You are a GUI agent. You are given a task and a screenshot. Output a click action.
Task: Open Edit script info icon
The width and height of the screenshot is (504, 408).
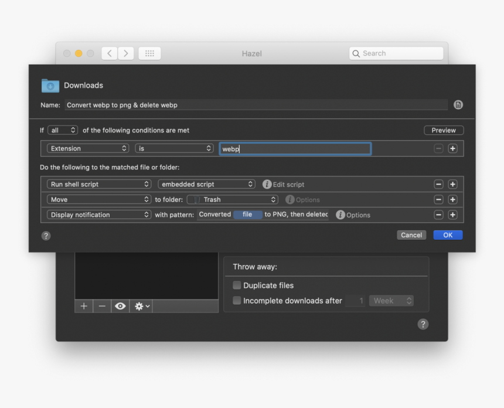click(x=267, y=184)
